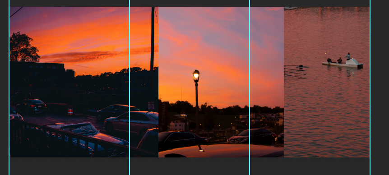Screen dimensions: 389x175
Task: Click the leftmost cyan vertical guide
Action: tap(9, 87)
